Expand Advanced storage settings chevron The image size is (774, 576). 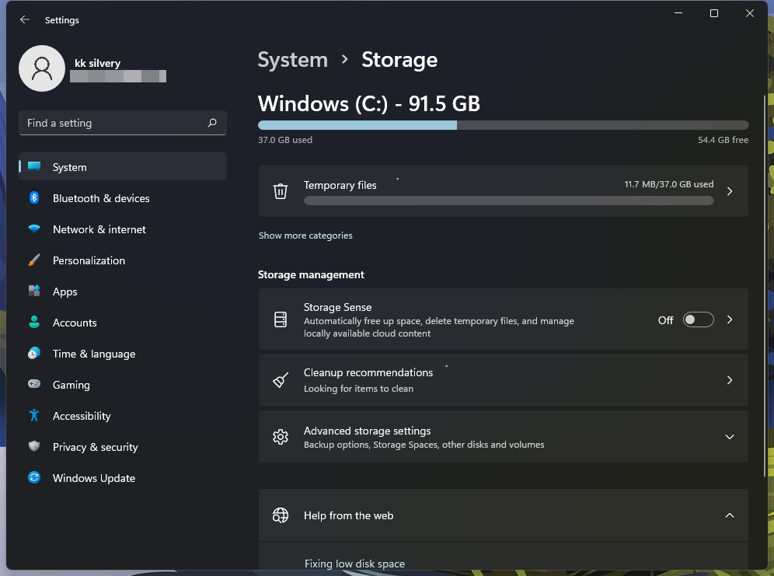pyautogui.click(x=730, y=437)
